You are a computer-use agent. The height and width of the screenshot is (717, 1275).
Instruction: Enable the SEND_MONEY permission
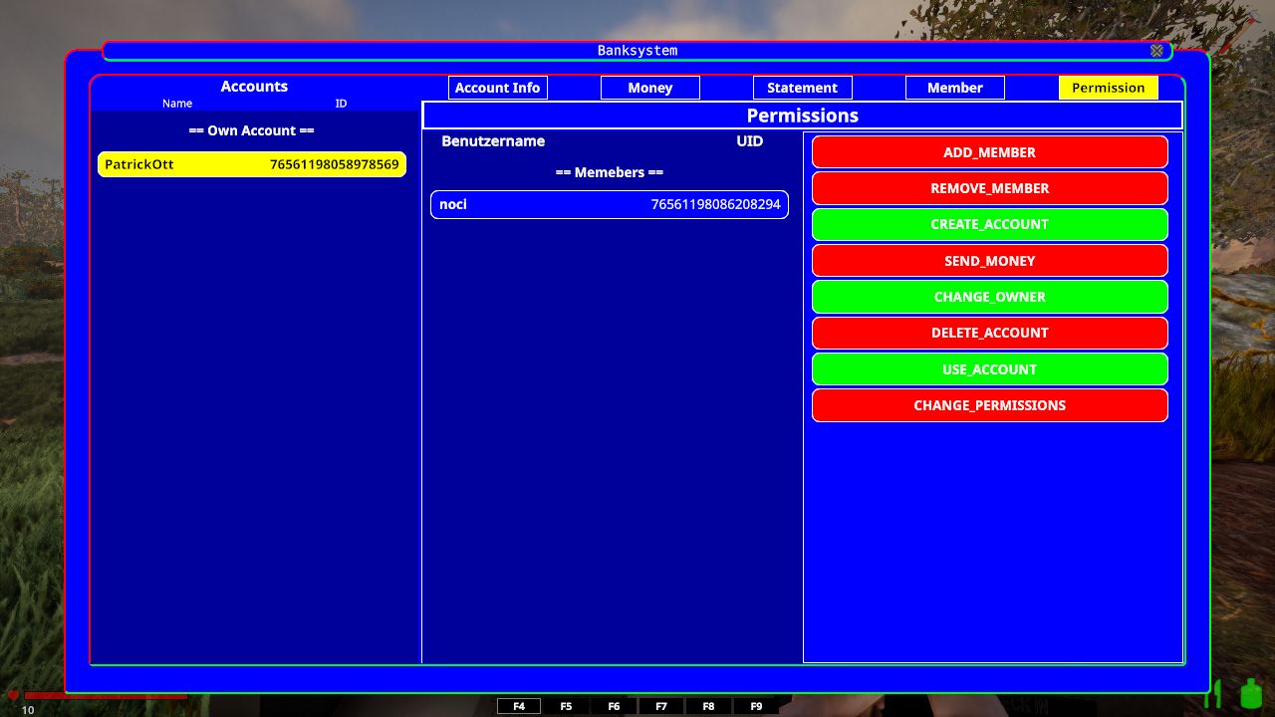(989, 261)
